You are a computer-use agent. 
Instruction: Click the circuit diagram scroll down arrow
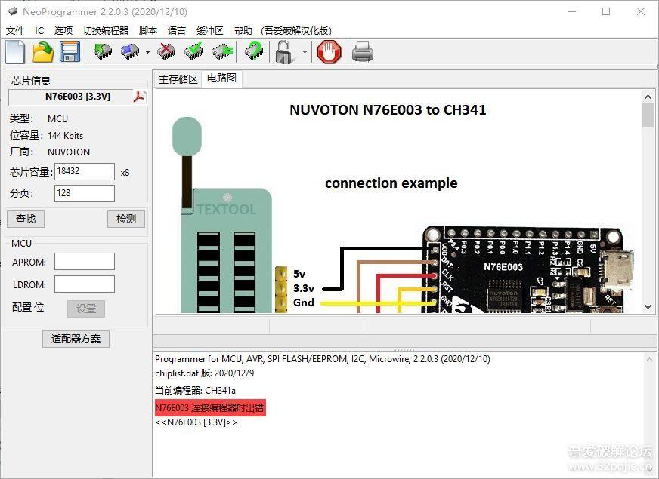point(648,308)
